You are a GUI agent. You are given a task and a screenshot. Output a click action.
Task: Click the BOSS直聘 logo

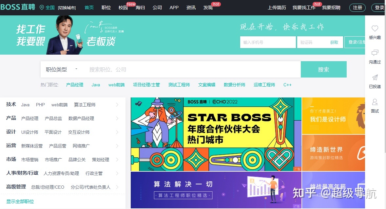[x=18, y=7]
